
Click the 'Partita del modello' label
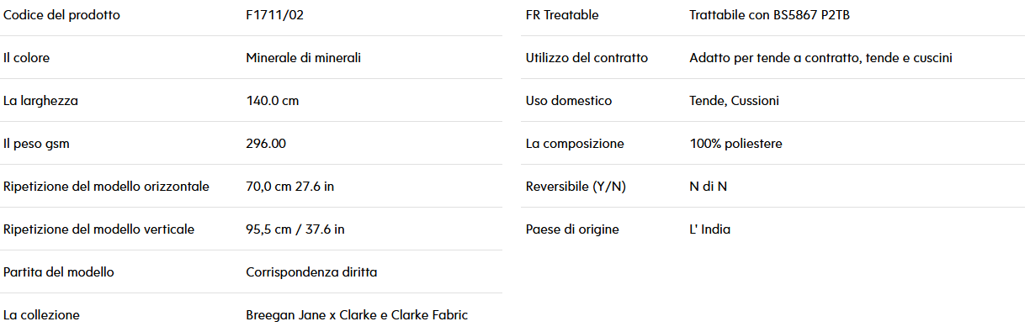(59, 272)
